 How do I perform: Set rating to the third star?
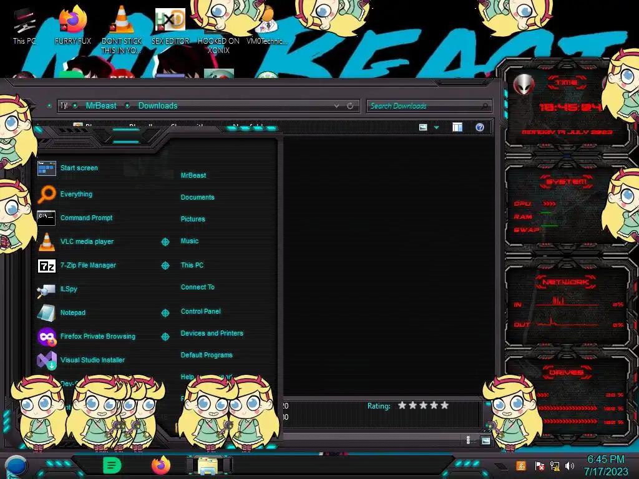tap(424, 405)
